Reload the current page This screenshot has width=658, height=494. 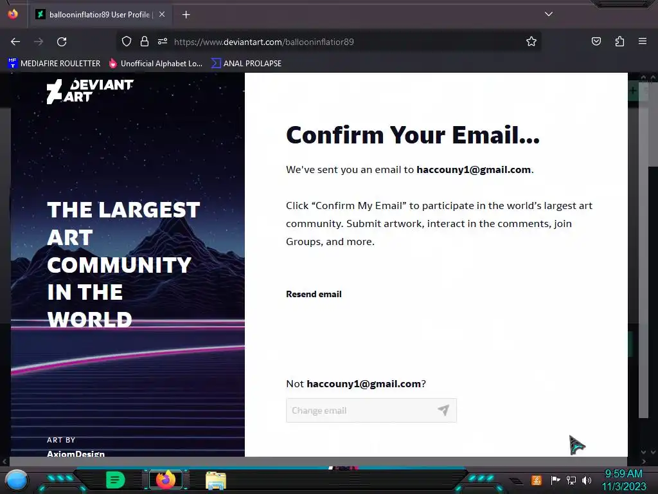click(62, 42)
